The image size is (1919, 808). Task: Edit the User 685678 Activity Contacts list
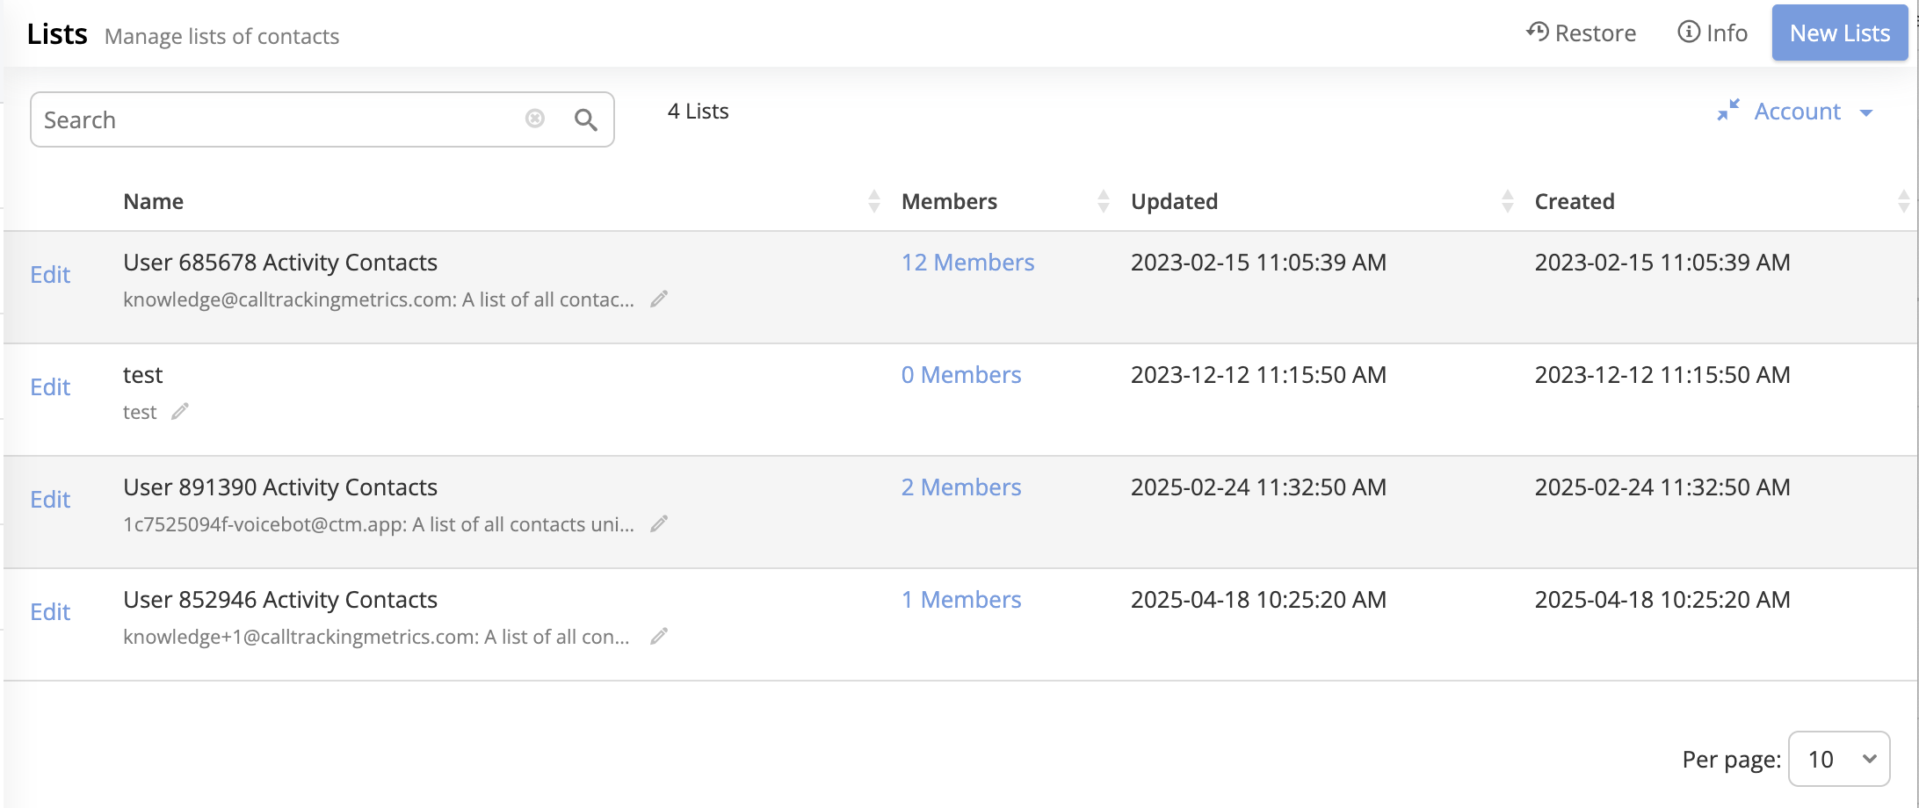(x=50, y=275)
